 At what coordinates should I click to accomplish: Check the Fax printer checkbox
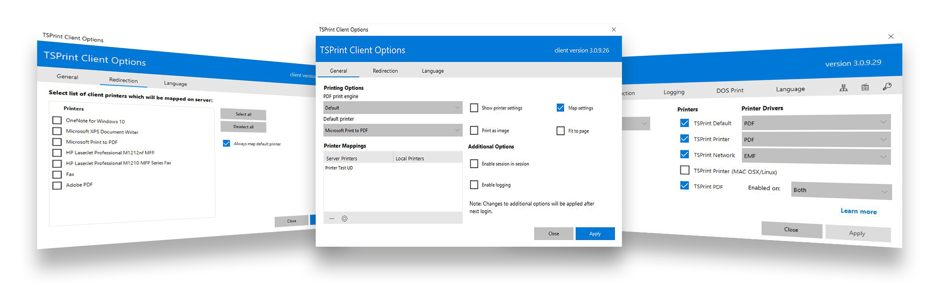click(x=57, y=174)
